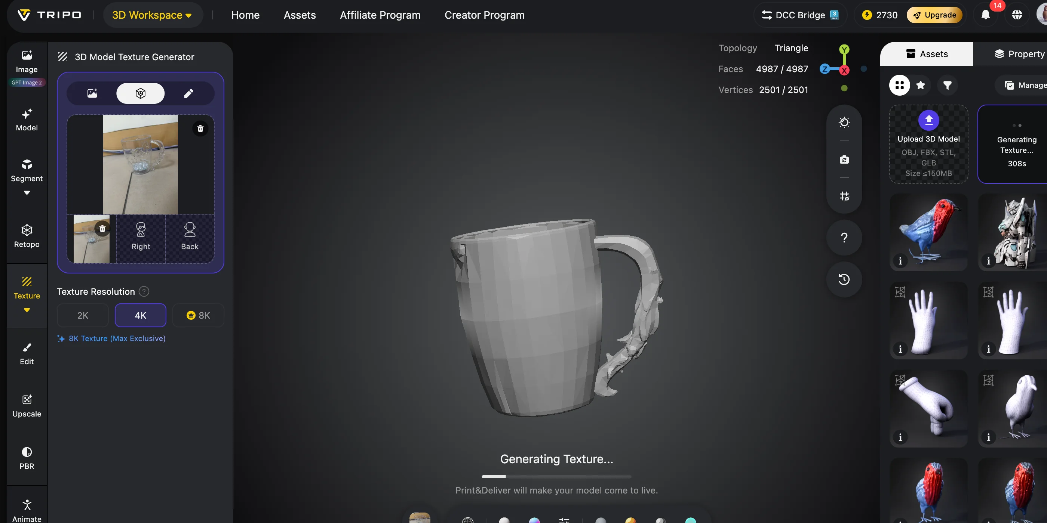This screenshot has width=1047, height=523.
Task: Click the mesh icon on white bird card
Action: pos(988,380)
